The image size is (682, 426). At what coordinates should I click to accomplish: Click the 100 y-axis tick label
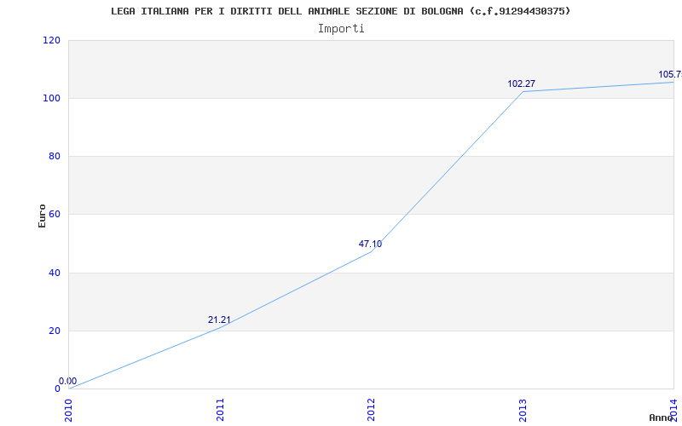pyautogui.click(x=52, y=98)
